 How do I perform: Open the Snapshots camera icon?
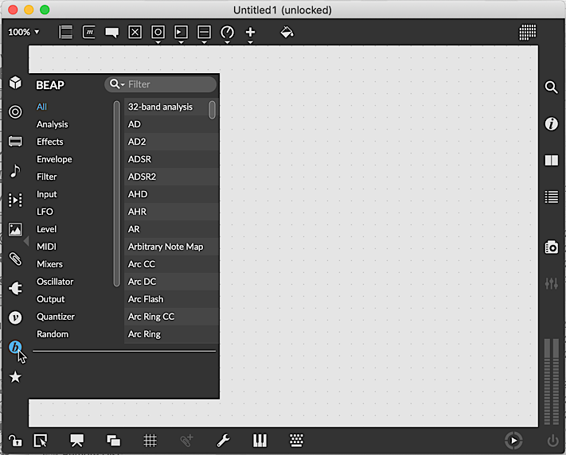(x=551, y=247)
